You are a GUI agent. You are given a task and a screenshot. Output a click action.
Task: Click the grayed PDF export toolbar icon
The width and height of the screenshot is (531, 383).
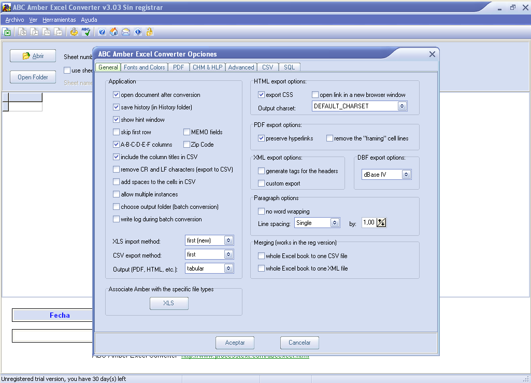coord(34,32)
